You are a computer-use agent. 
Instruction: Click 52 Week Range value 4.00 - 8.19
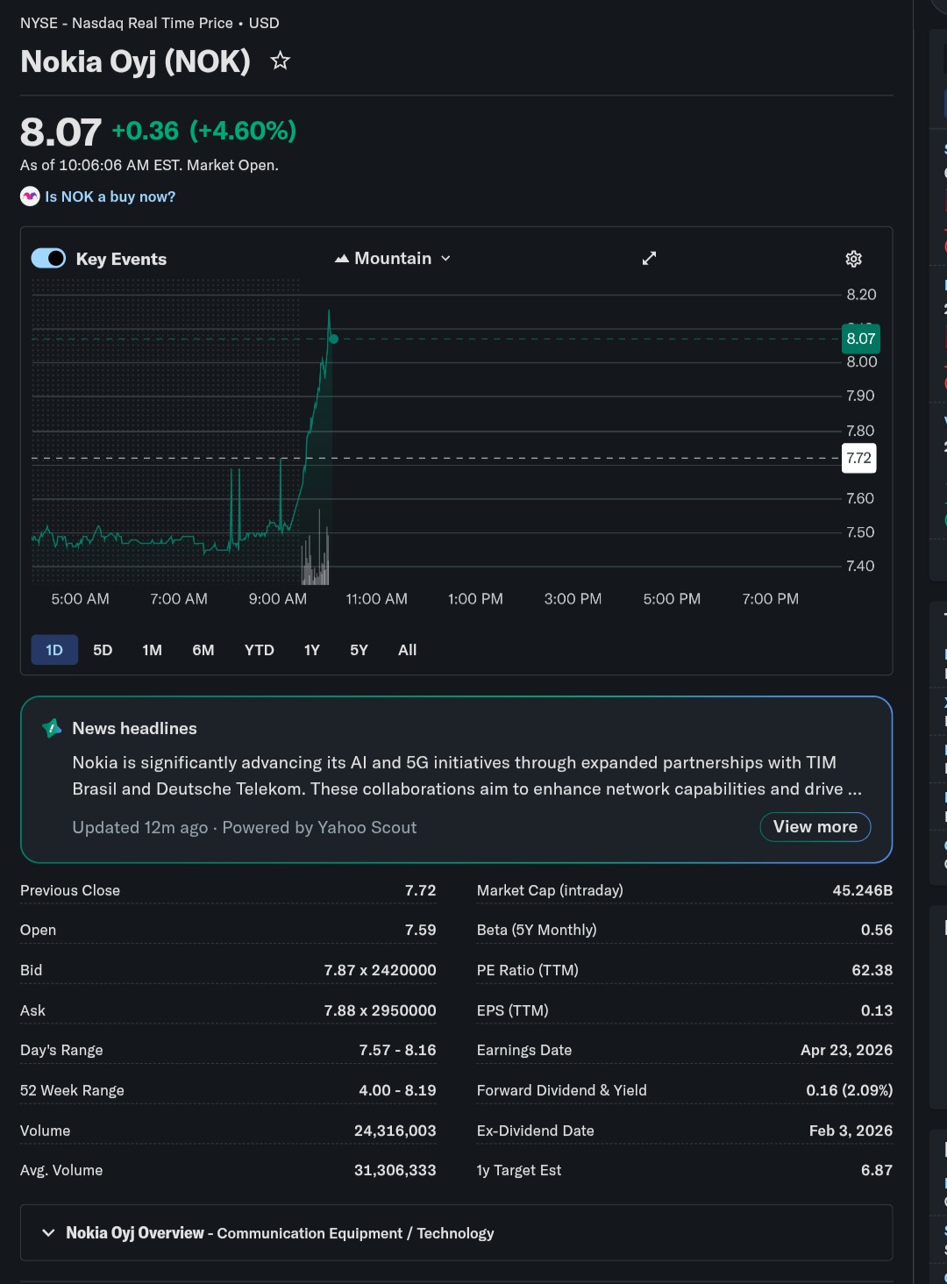(397, 1090)
